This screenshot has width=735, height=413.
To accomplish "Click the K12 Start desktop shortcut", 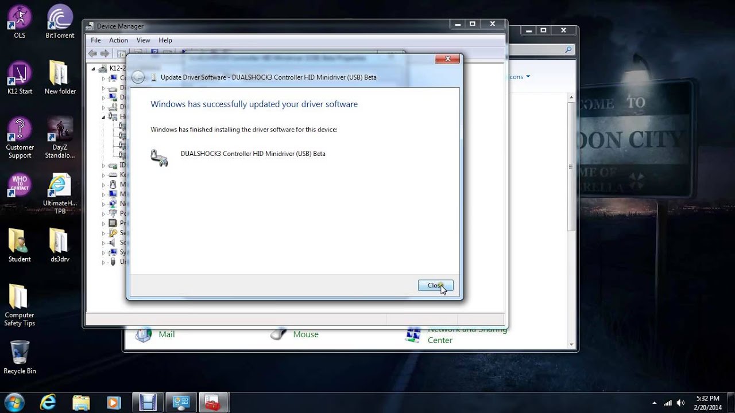I will (20, 78).
